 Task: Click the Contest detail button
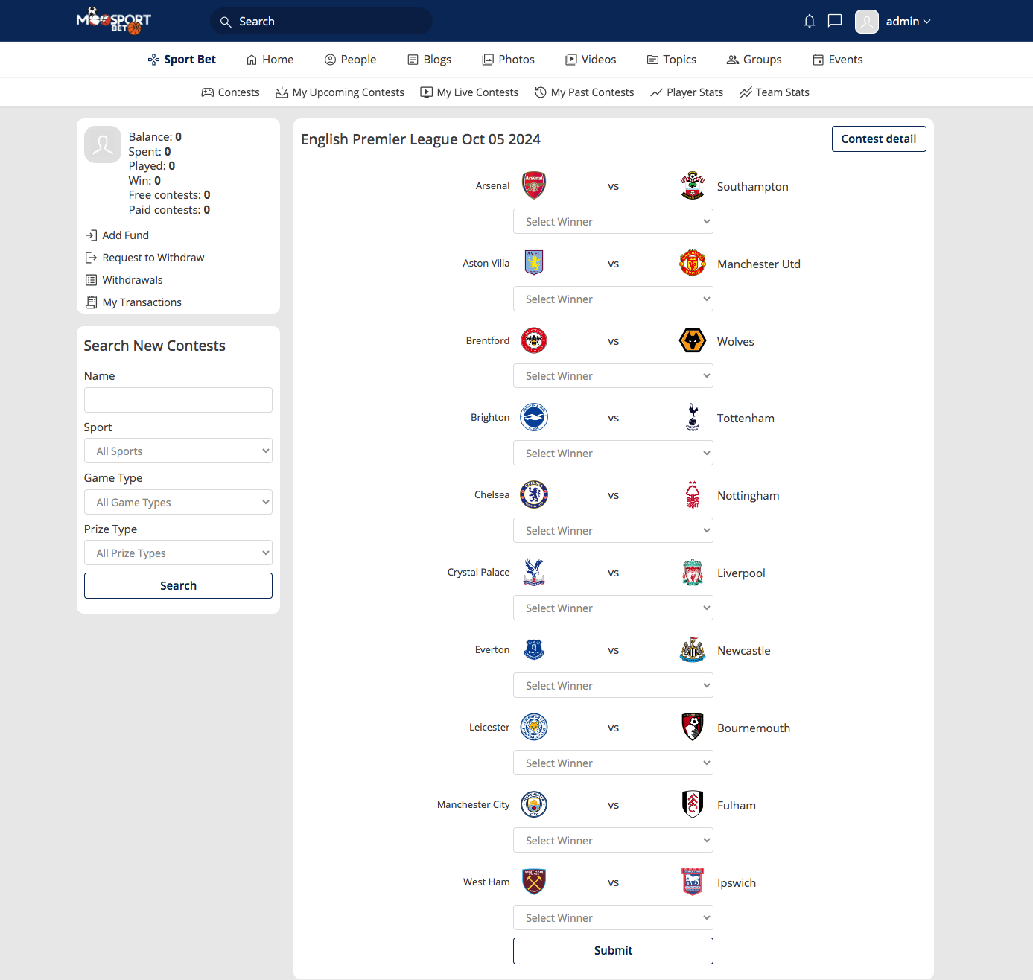pyautogui.click(x=879, y=139)
